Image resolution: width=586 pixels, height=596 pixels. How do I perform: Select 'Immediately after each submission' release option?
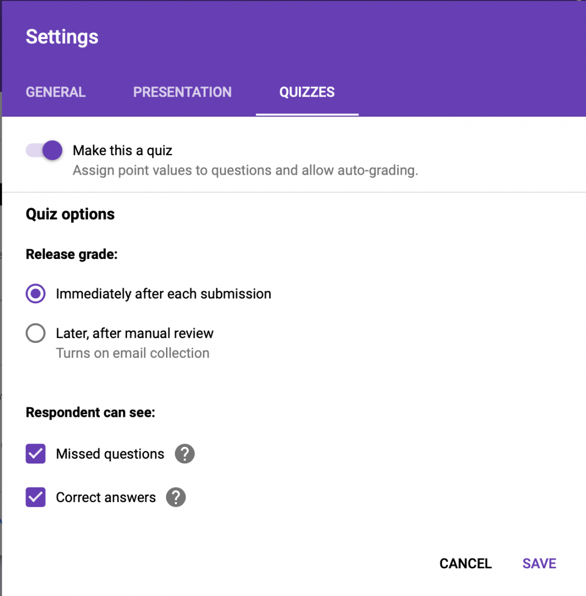(35, 293)
